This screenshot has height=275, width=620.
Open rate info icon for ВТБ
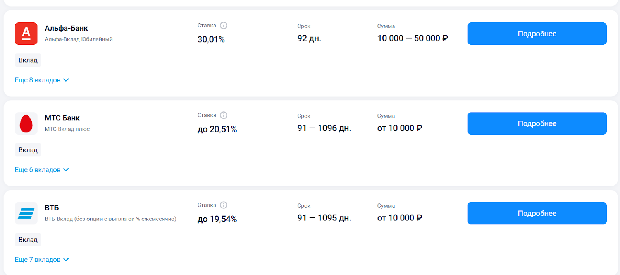[x=224, y=205]
